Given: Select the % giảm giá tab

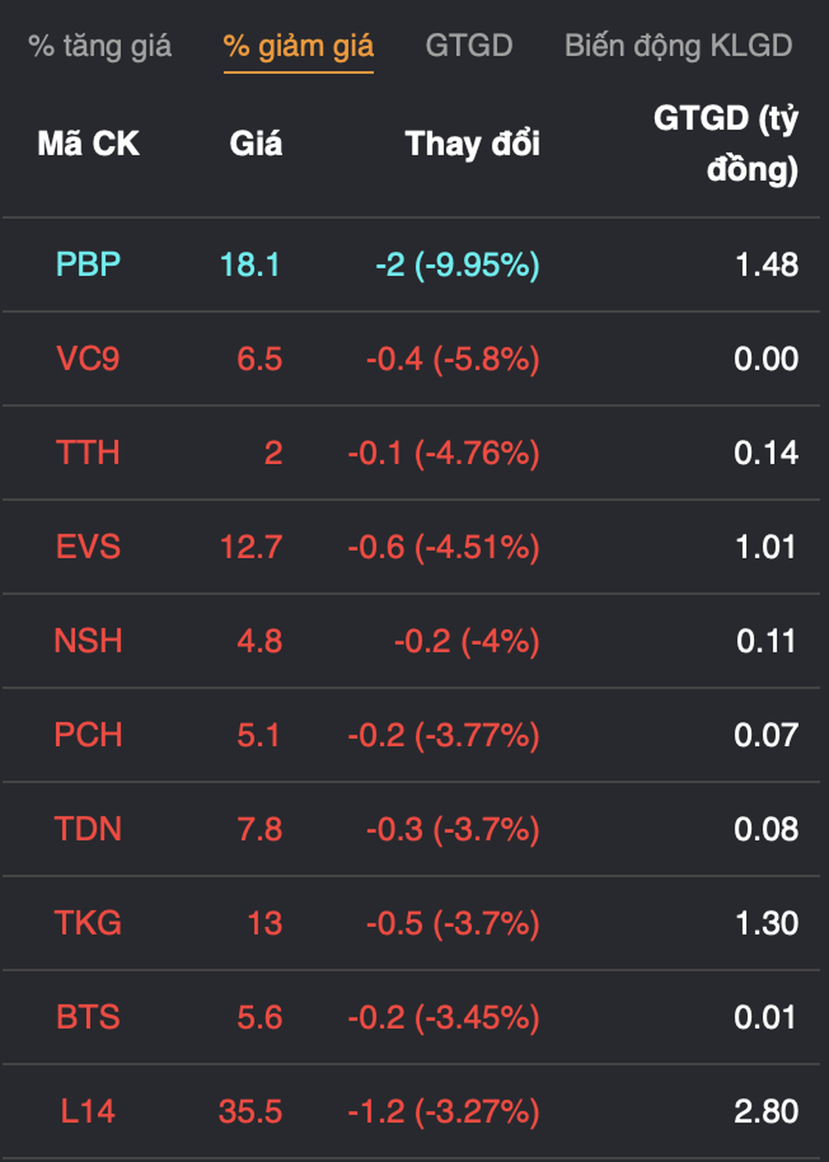Looking at the screenshot, I should click(x=298, y=46).
